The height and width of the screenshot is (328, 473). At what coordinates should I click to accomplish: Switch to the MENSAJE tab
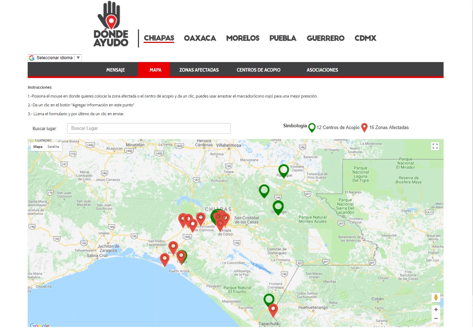[x=116, y=70]
